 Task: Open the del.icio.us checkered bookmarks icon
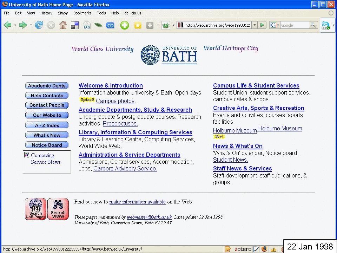74,25
